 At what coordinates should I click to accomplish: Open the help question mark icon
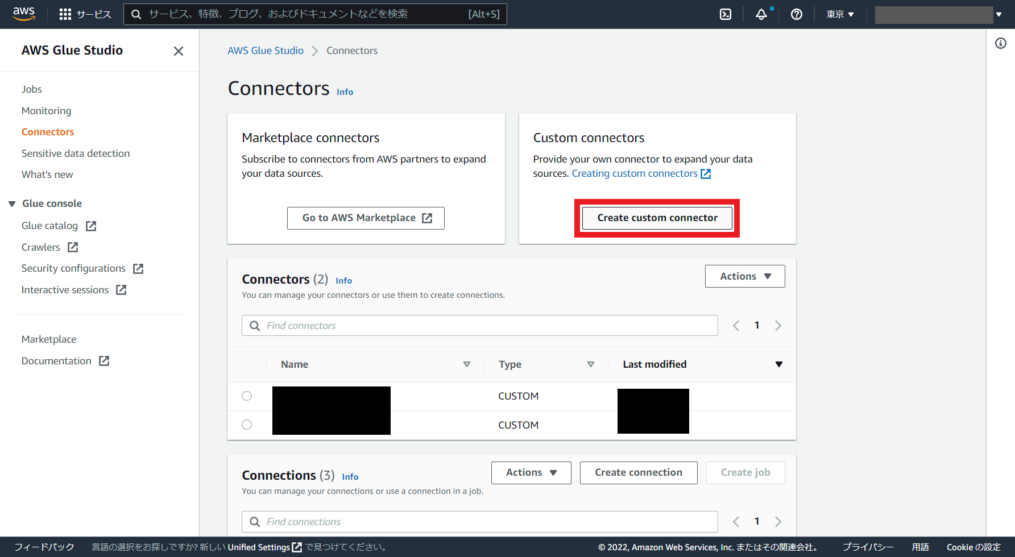797,14
